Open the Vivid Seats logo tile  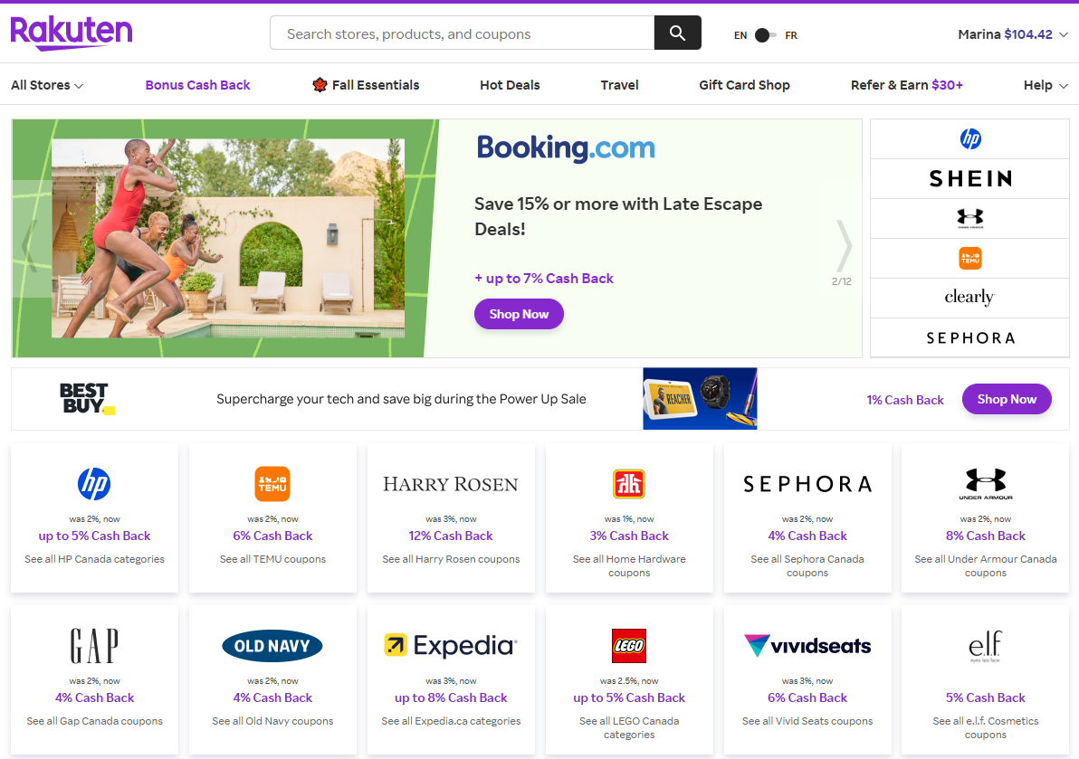[x=807, y=646]
